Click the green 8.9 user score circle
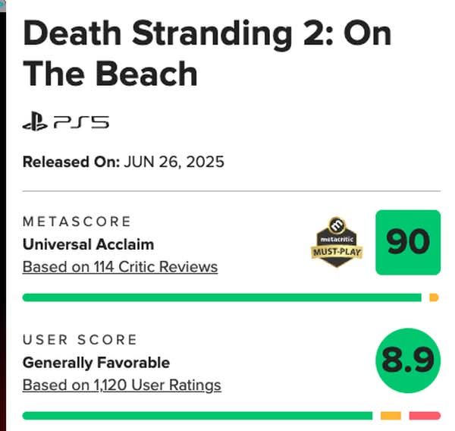This screenshot has width=455, height=431. coord(408,360)
